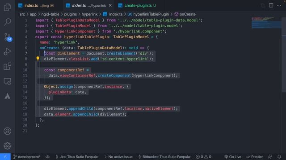Click 'componentRef' declaration on line 10
Screen dimensions: 286x160
[71, 70]
